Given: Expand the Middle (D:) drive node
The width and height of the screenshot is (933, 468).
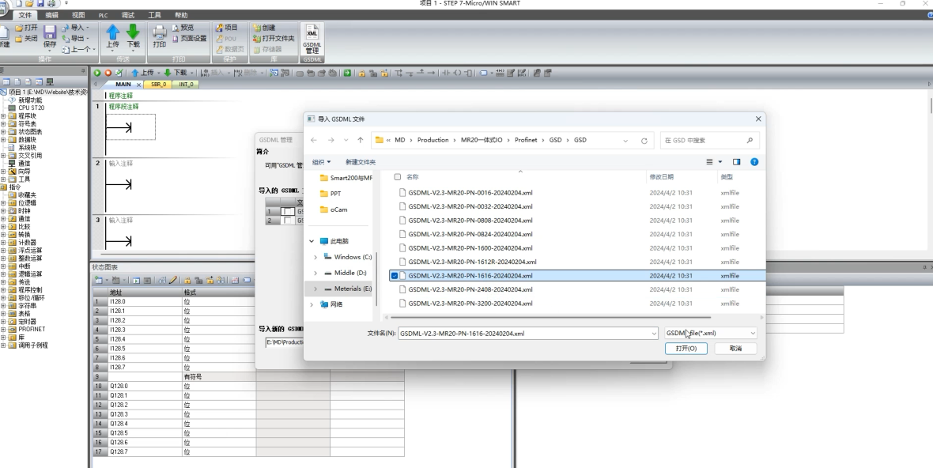Looking at the screenshot, I should click(315, 273).
